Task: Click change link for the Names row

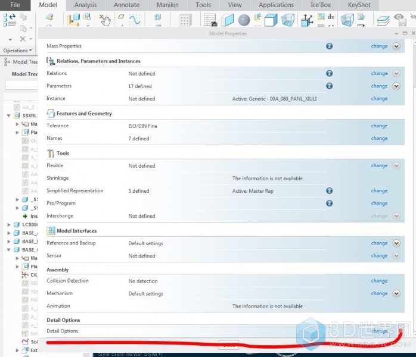Action: click(379, 139)
